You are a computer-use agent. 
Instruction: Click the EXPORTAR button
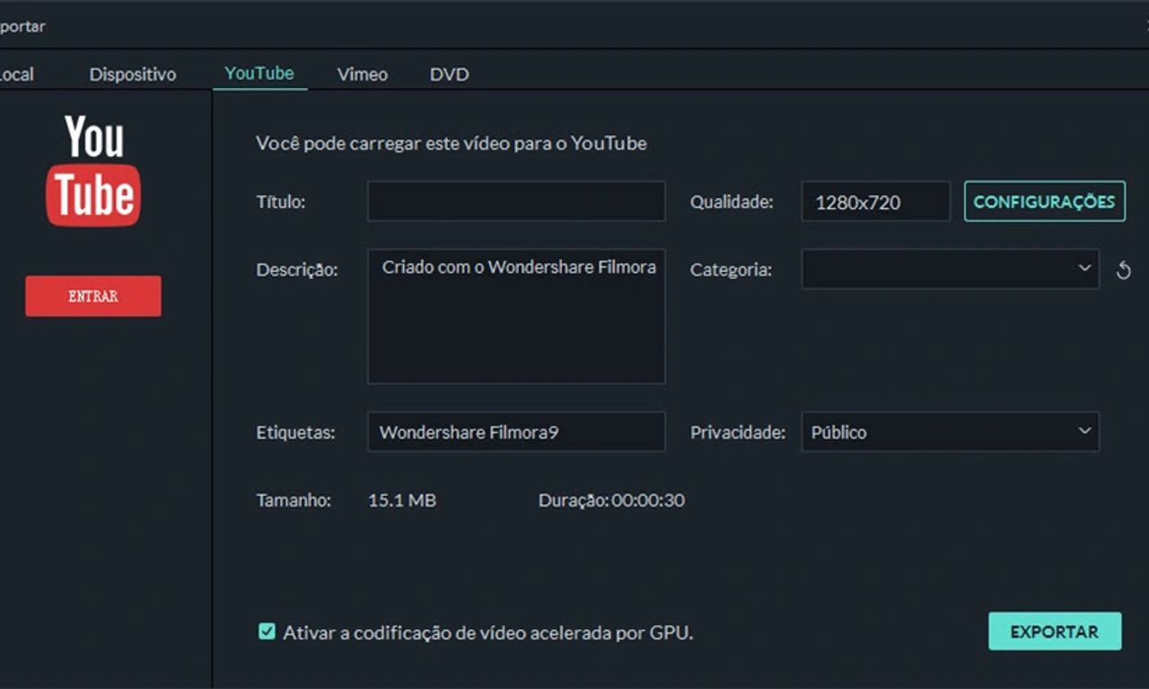pos(1055,632)
